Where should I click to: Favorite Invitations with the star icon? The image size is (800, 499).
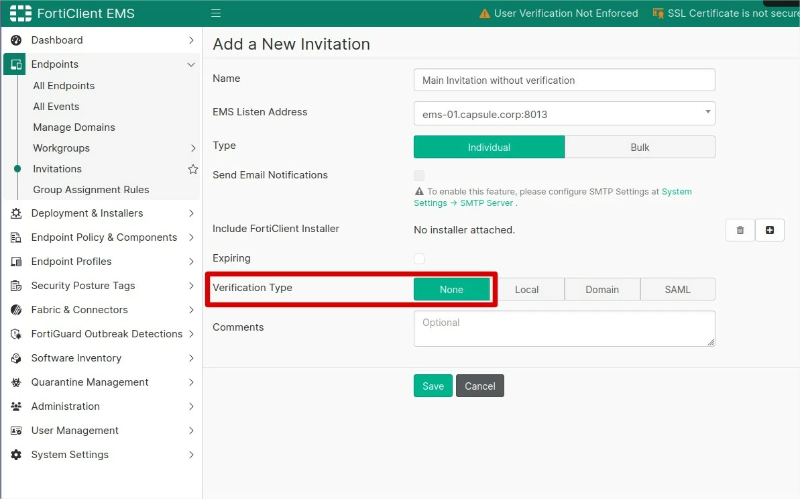coord(193,169)
